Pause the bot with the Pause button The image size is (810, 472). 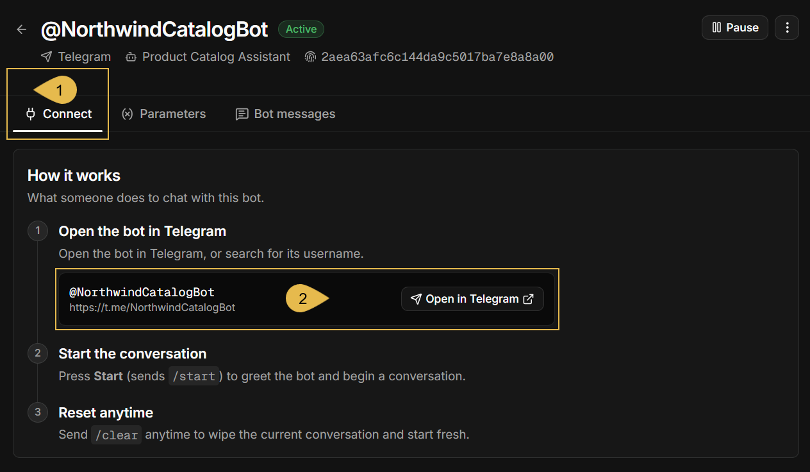click(x=735, y=28)
